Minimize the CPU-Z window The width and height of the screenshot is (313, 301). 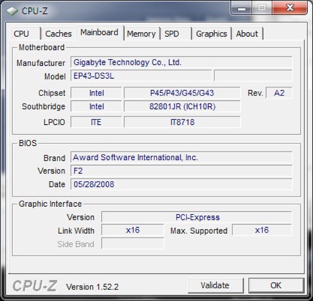coord(242,8)
